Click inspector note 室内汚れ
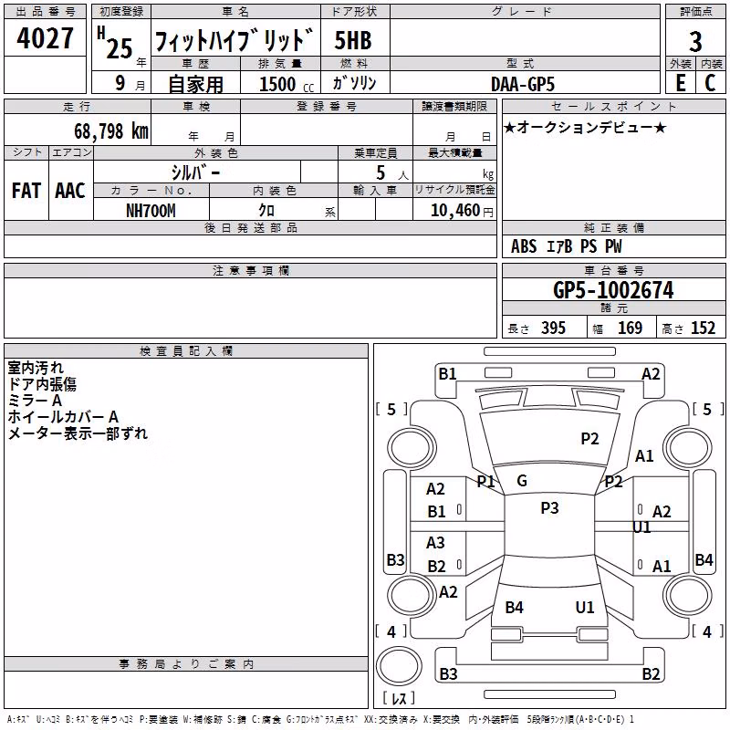This screenshot has height=730, width=730. click(x=36, y=368)
